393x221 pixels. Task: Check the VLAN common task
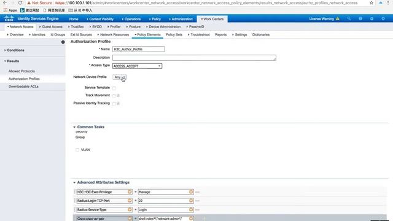tap(77, 150)
